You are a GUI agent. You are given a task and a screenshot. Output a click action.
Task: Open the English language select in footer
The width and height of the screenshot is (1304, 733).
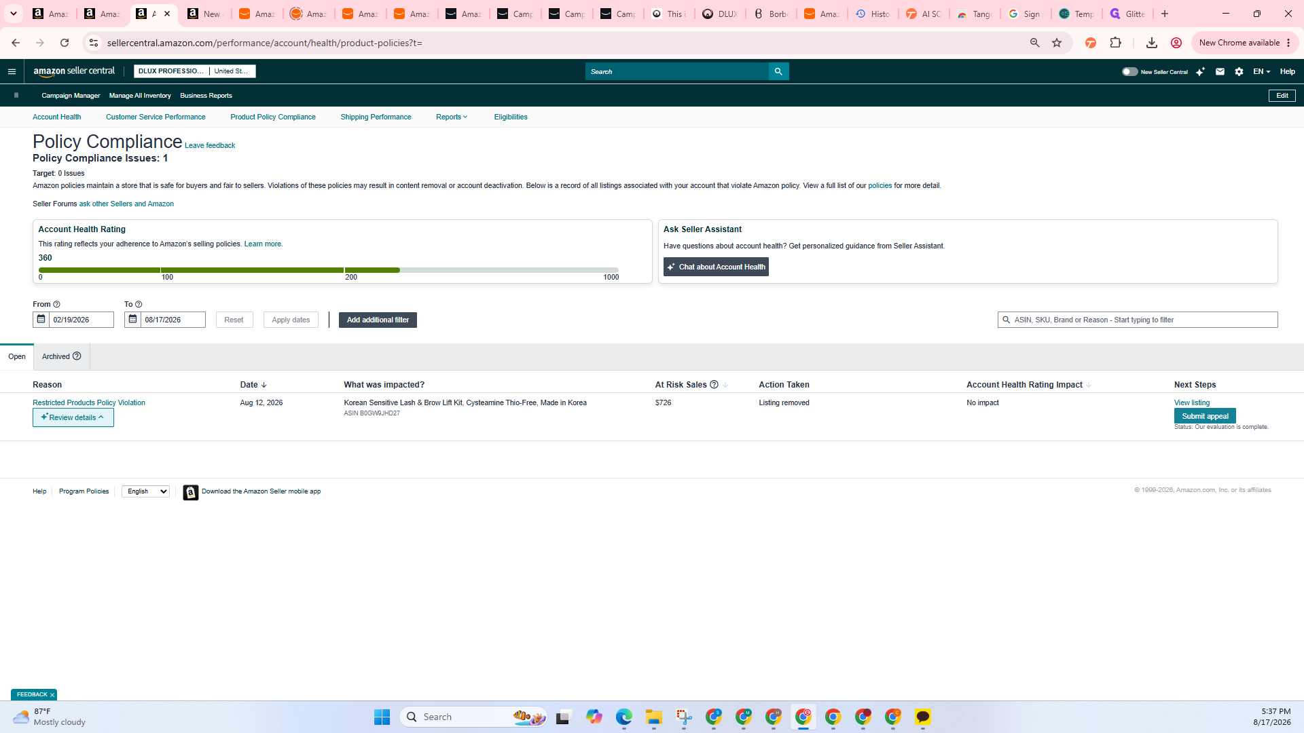pos(146,491)
